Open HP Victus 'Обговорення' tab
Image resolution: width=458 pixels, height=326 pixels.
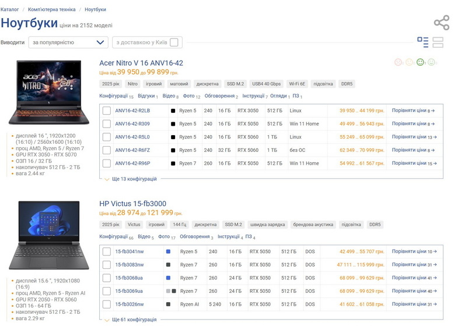[195, 237]
